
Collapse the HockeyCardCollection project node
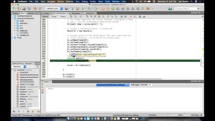pos(12,18)
